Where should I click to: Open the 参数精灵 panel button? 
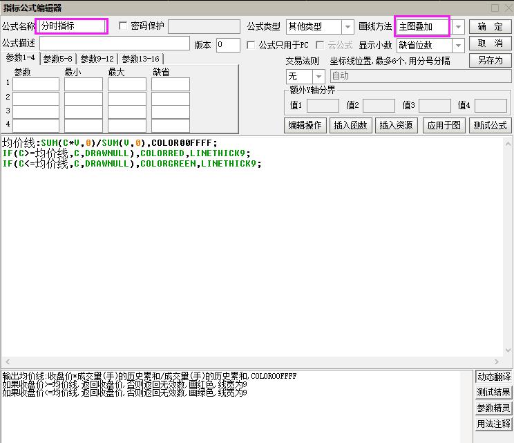493,408
